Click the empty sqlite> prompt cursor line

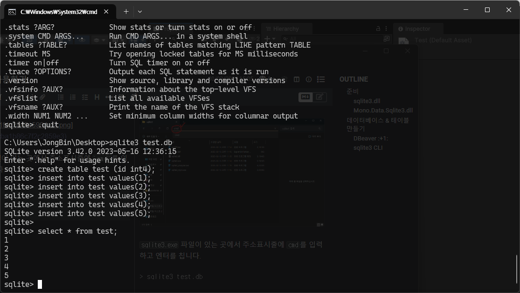[x=23, y=285]
